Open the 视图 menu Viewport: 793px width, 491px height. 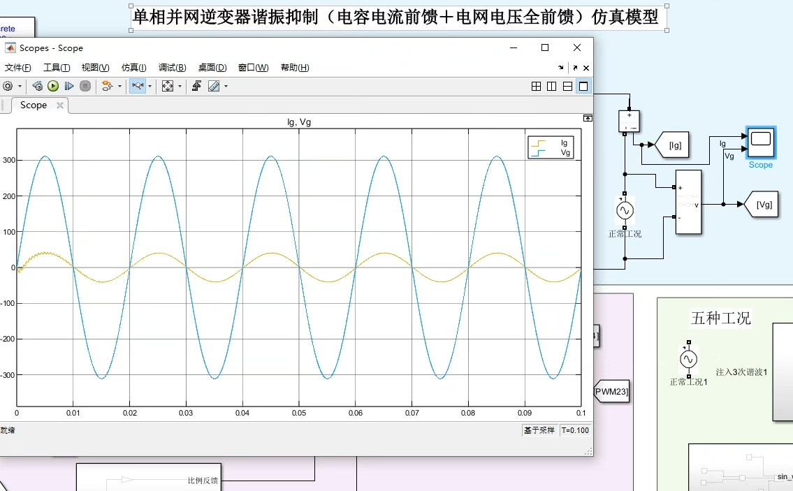(x=93, y=67)
